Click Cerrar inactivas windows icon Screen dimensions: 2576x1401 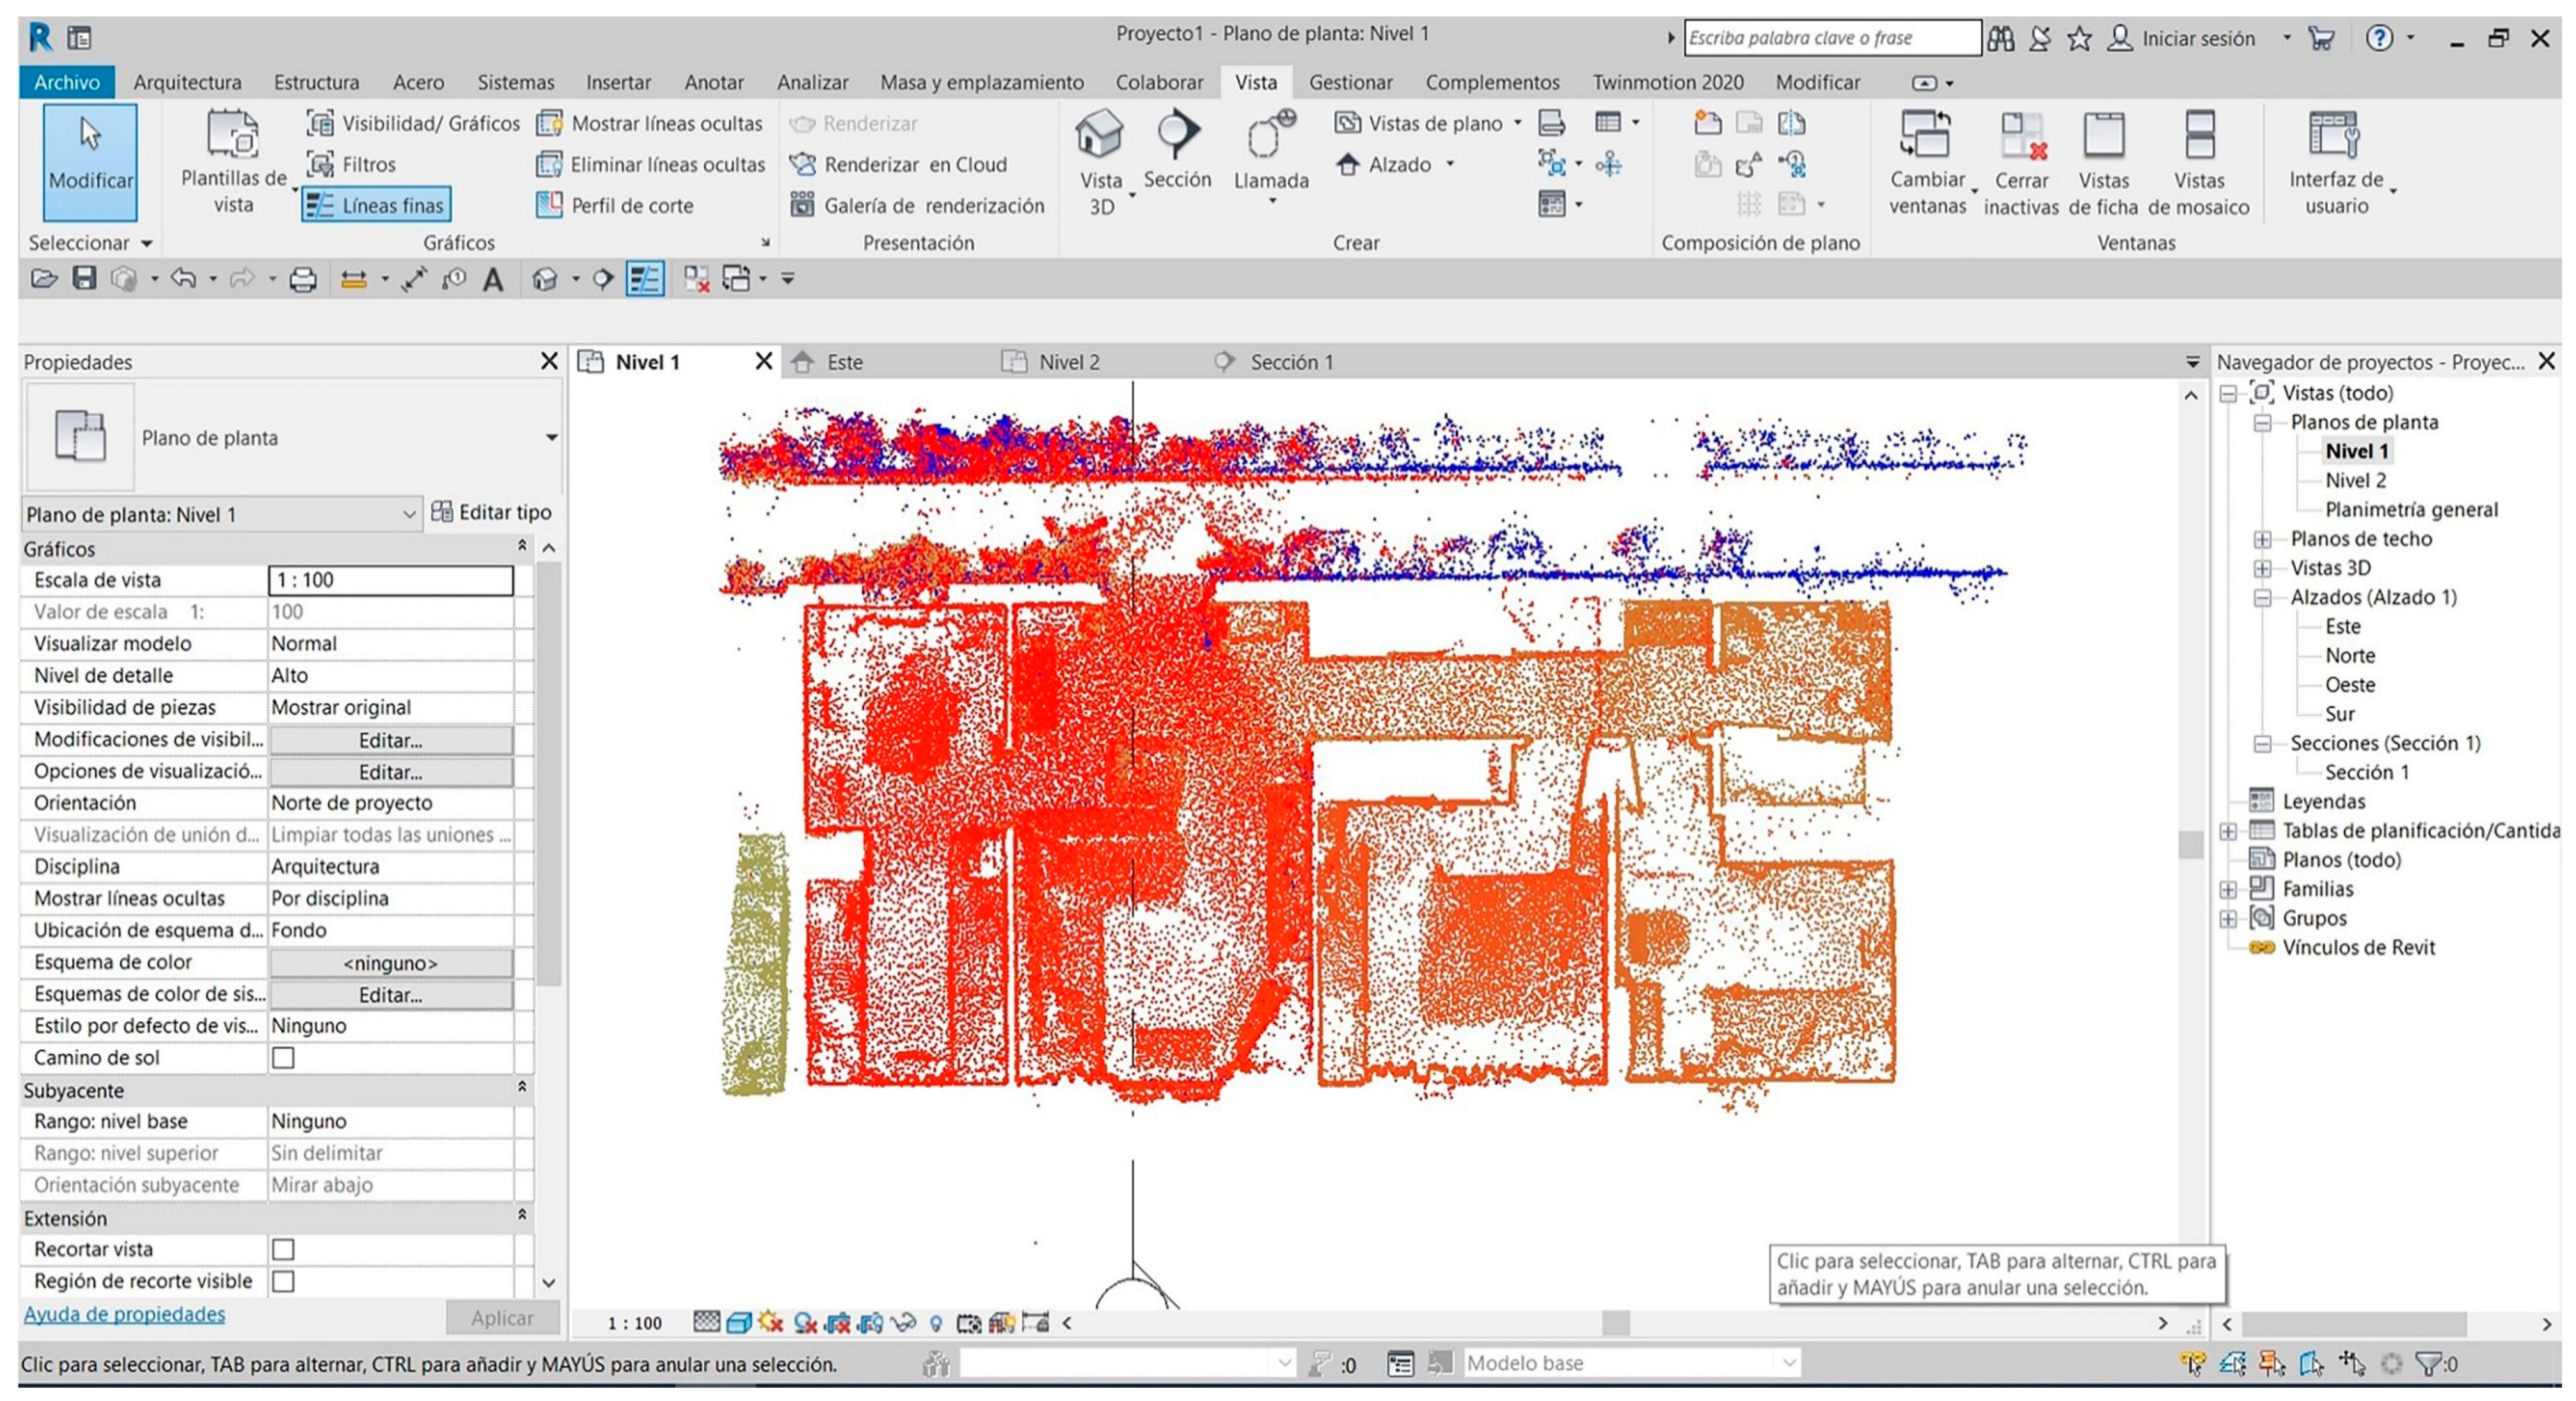click(2021, 138)
